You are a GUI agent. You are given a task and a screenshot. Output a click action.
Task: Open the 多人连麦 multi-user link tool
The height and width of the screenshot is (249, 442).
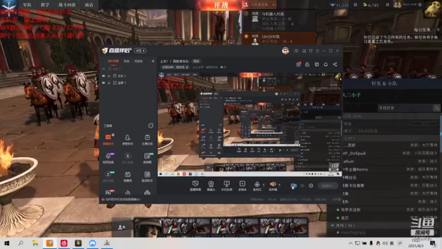point(128,158)
